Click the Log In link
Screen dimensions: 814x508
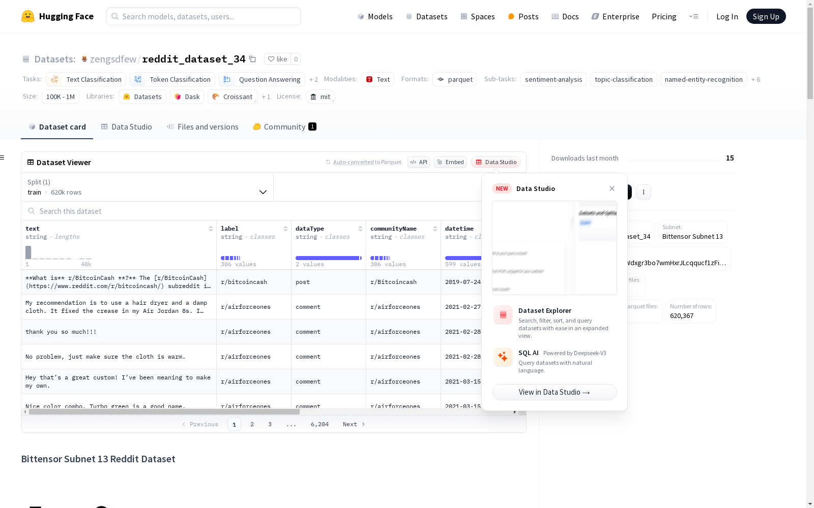[x=727, y=16]
